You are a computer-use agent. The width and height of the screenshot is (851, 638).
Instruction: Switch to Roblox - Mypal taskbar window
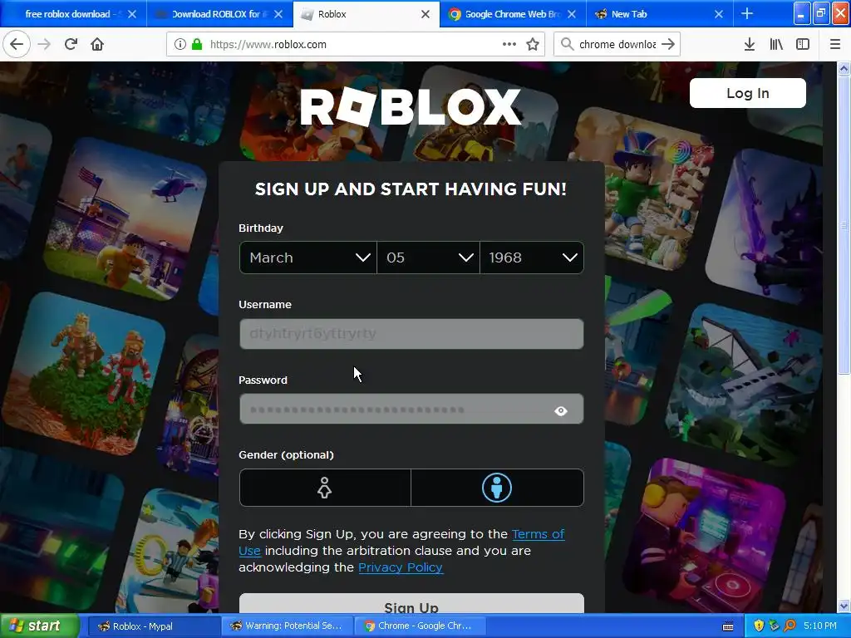tap(154, 626)
